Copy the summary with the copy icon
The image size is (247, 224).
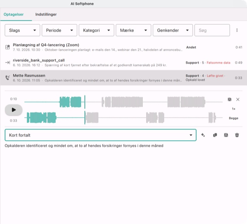(x=215, y=135)
